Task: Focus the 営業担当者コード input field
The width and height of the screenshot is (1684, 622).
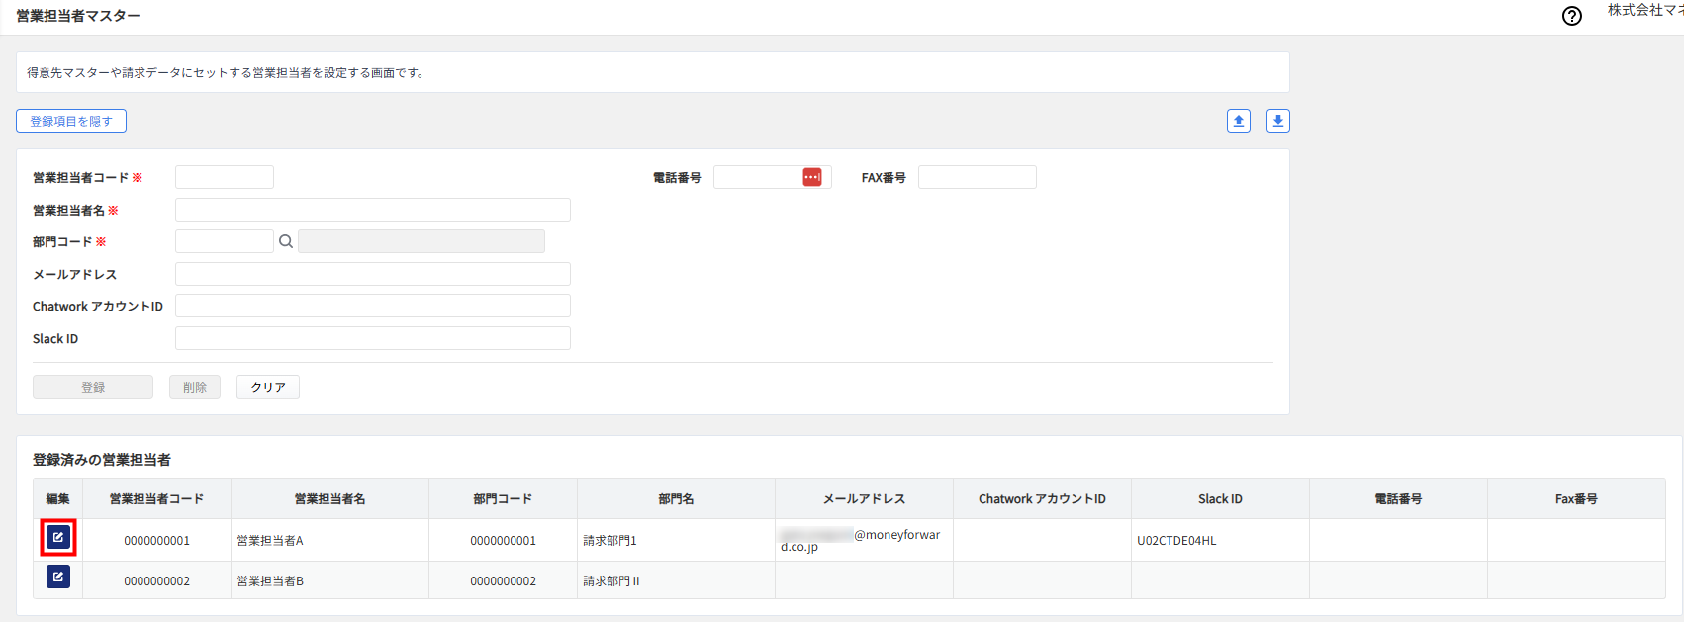Action: pyautogui.click(x=225, y=177)
